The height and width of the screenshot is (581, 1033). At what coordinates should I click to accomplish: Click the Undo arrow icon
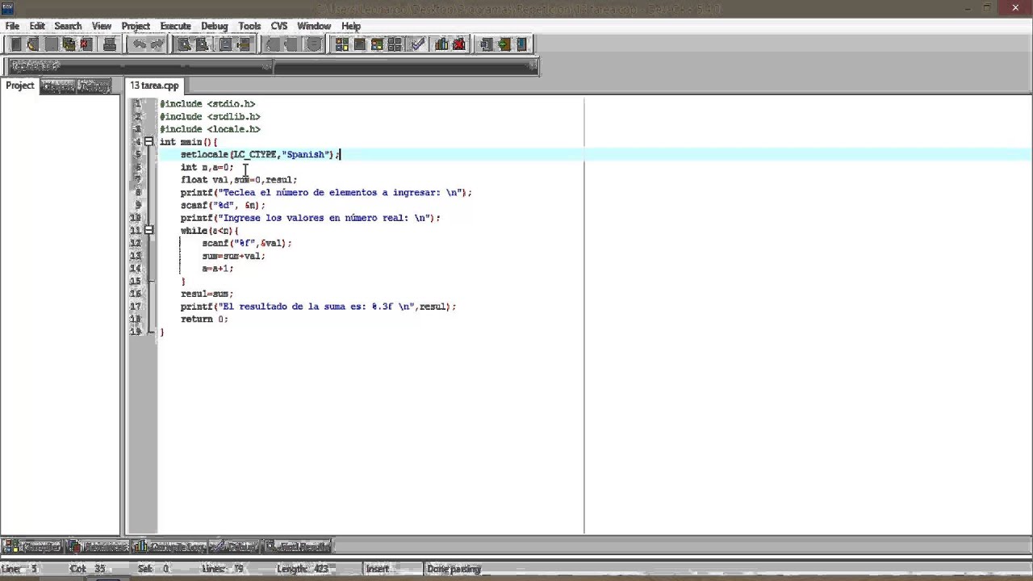pos(140,44)
